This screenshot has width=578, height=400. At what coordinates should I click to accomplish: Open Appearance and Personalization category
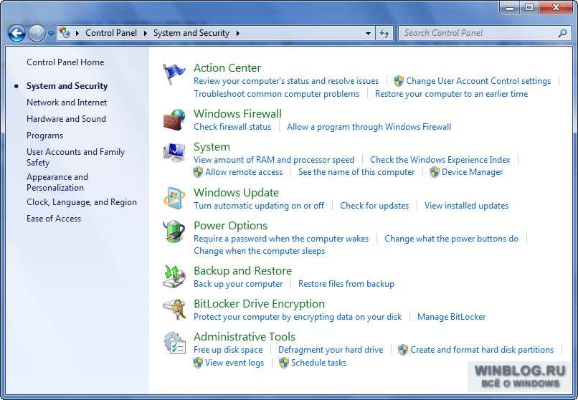pos(57,182)
